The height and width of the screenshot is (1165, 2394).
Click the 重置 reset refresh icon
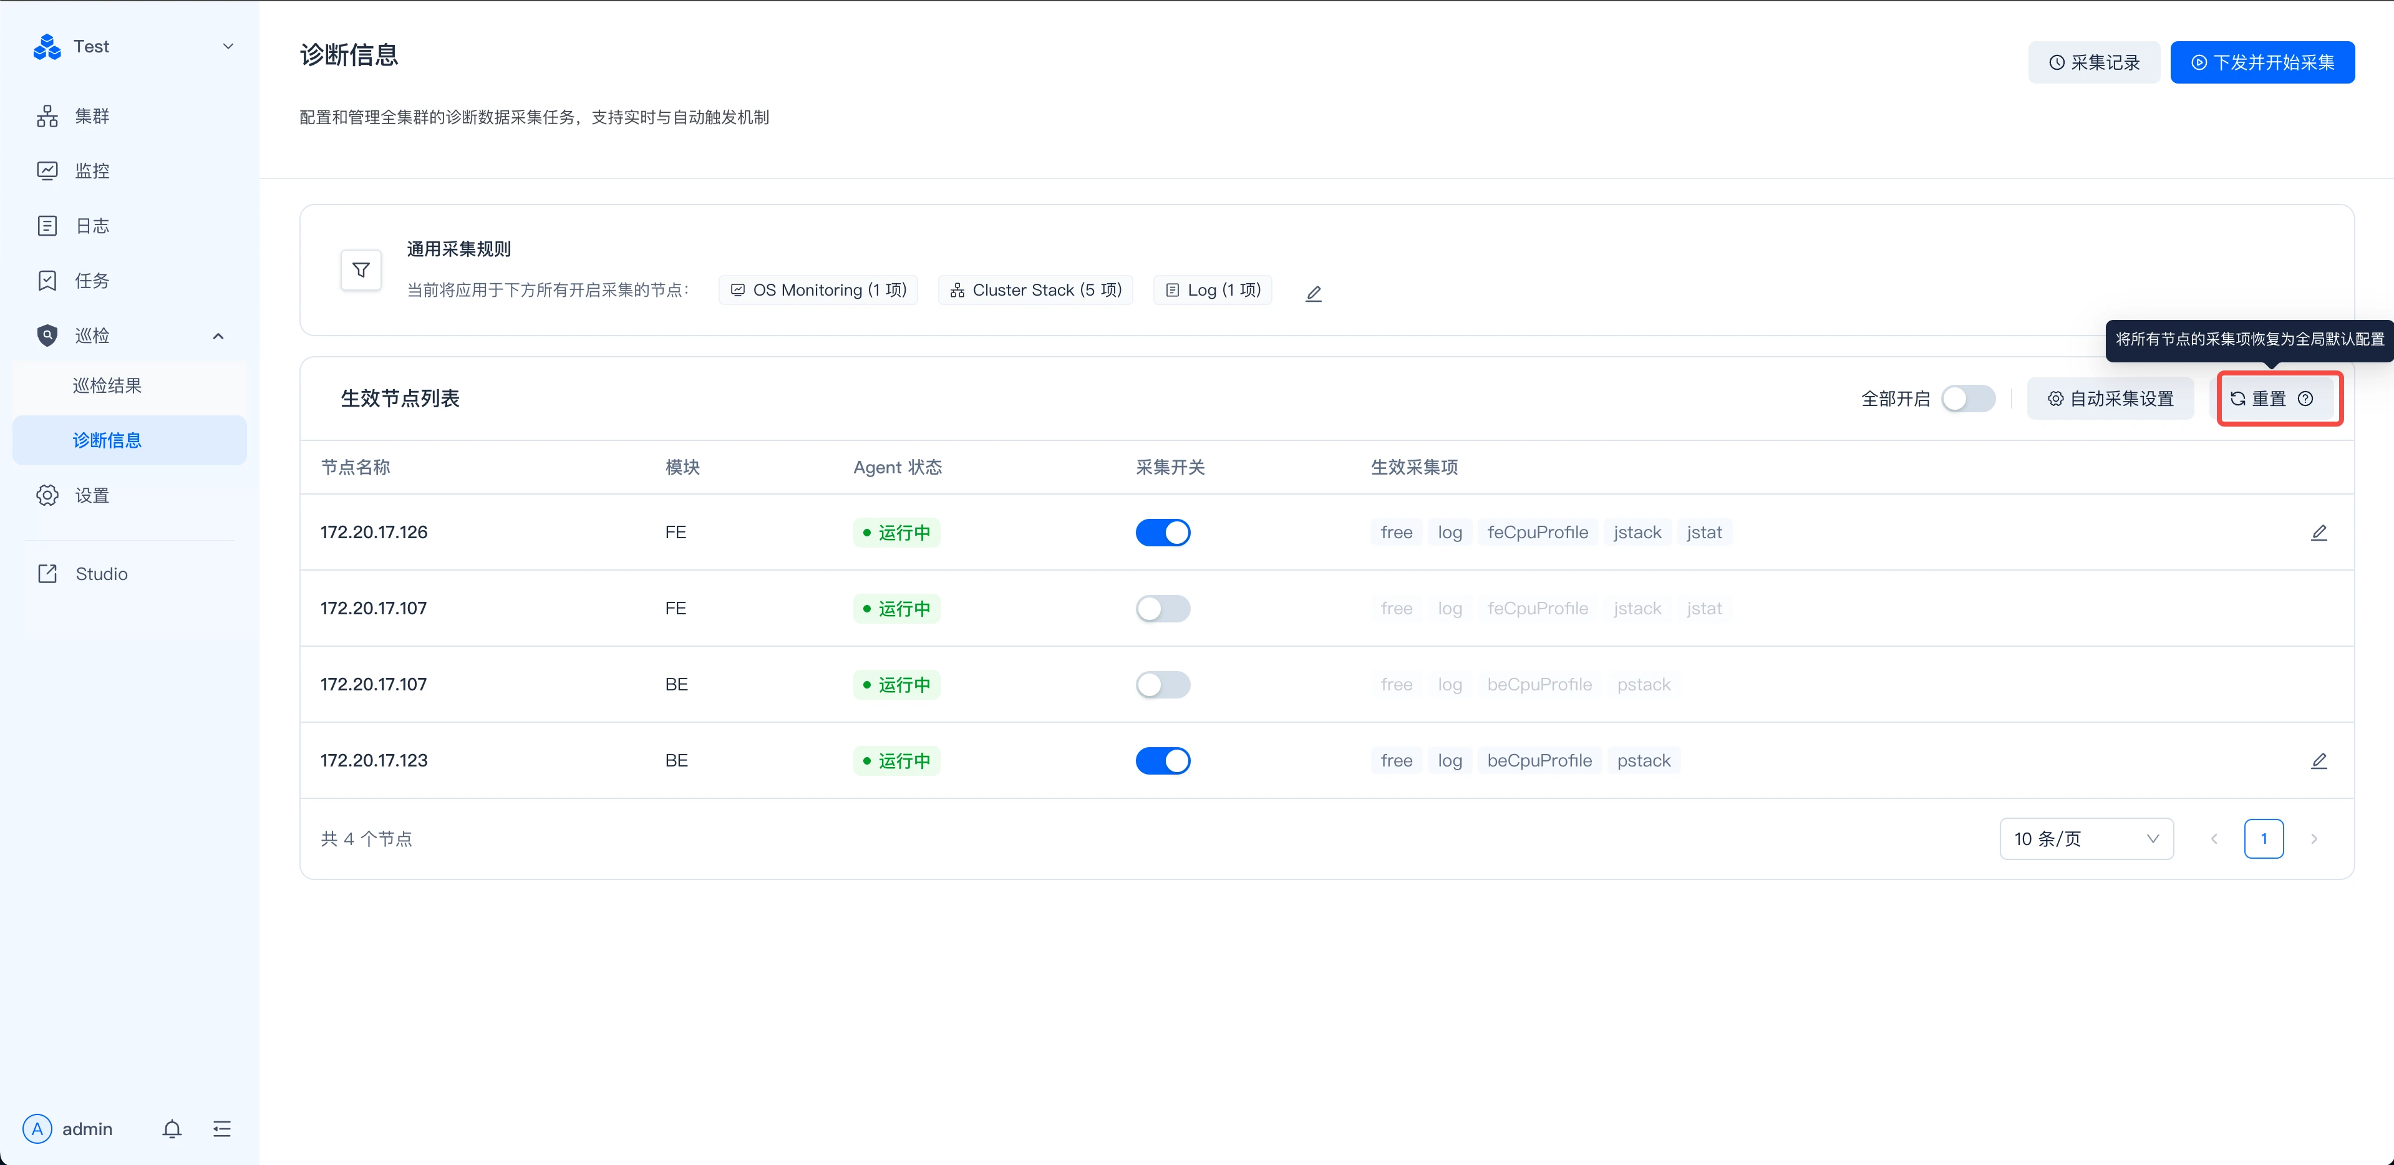click(x=2238, y=399)
